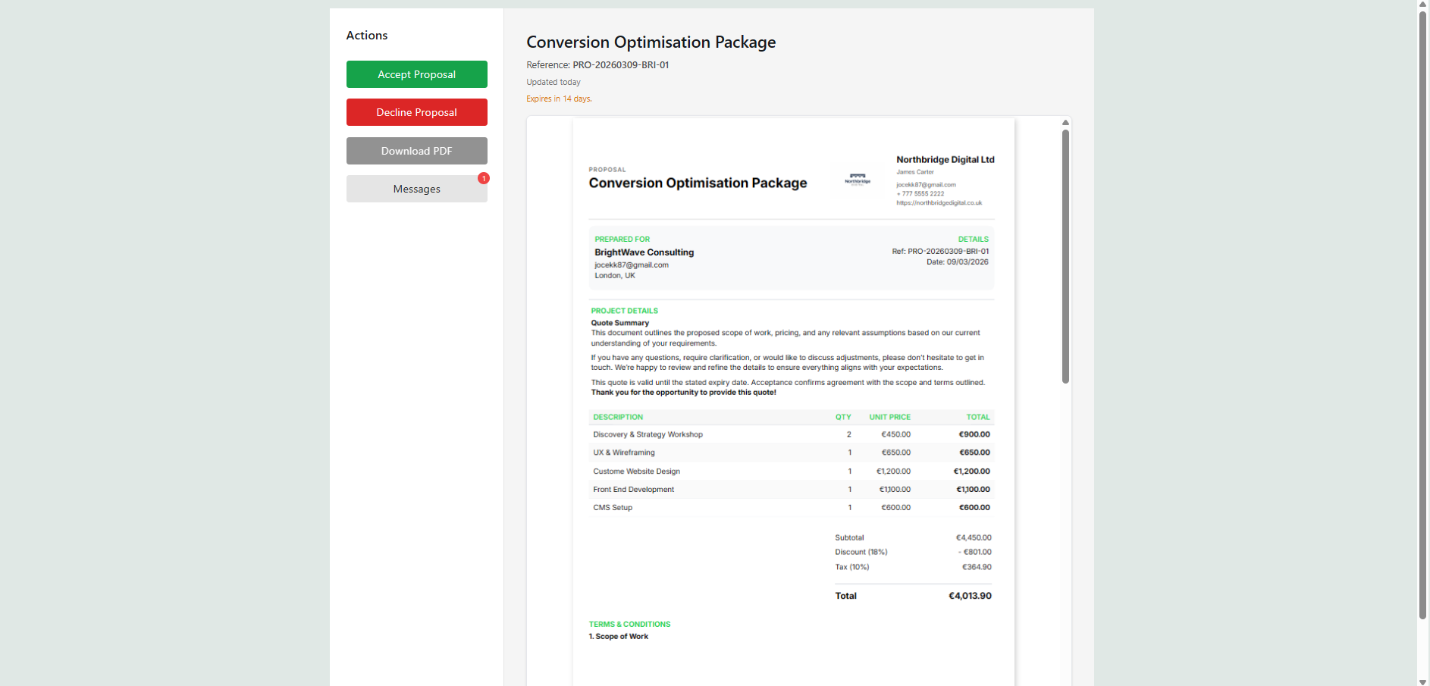Click the page scroll-down arrow at bottom right
Viewport: 1430px width, 686px height.
1423,681
